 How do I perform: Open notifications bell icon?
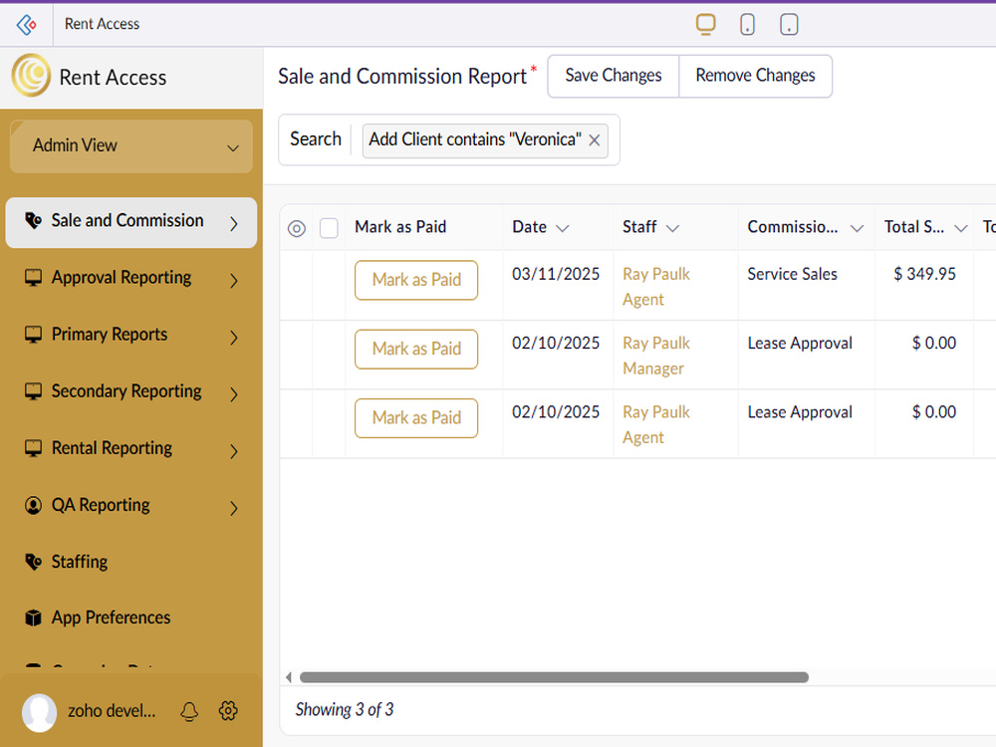pyautogui.click(x=189, y=711)
